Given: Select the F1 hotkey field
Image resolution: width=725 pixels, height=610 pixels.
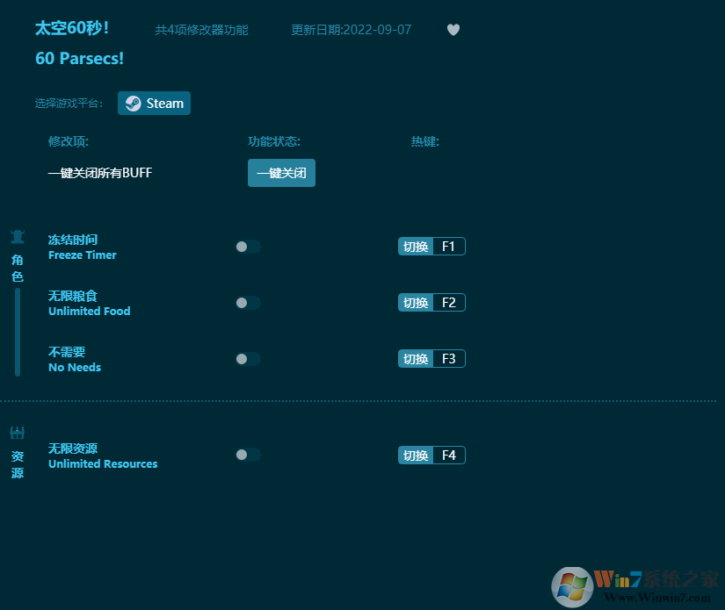Looking at the screenshot, I should click(x=448, y=247).
